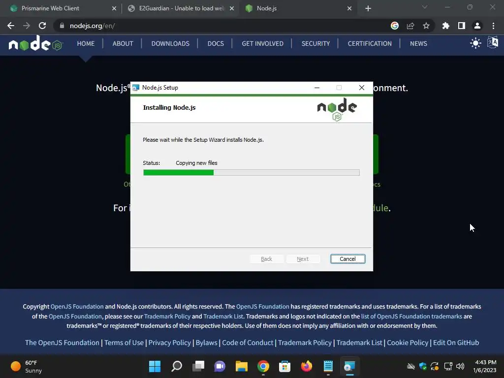504x378 pixels.
Task: Open the Terms of Use link
Action: [x=124, y=343]
